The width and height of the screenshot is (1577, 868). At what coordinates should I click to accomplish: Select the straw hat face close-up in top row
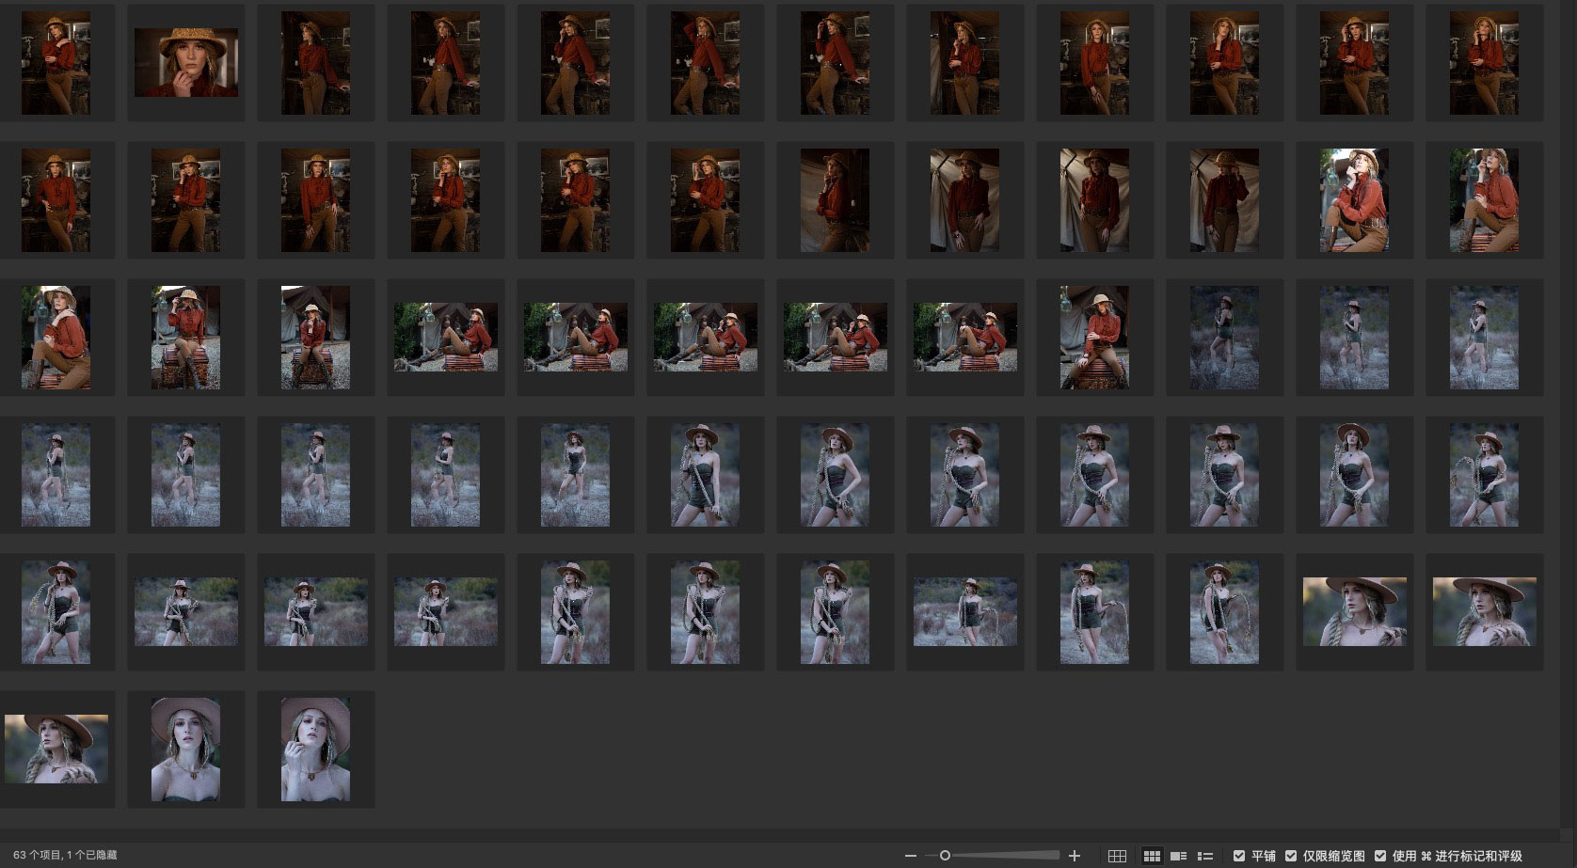pyautogui.click(x=185, y=62)
